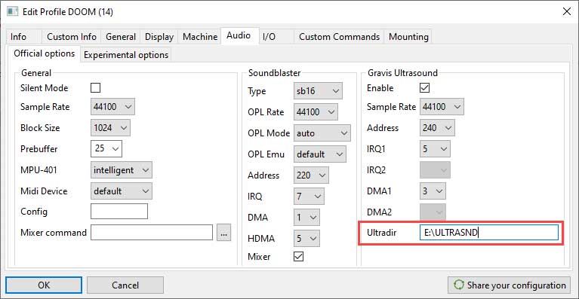Viewport: 579px width, 299px height.
Task: Focus the Config text field
Action: (119, 212)
